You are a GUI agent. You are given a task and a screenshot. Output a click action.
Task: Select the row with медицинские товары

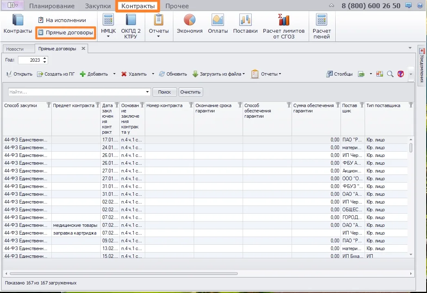pyautogui.click(x=205, y=225)
